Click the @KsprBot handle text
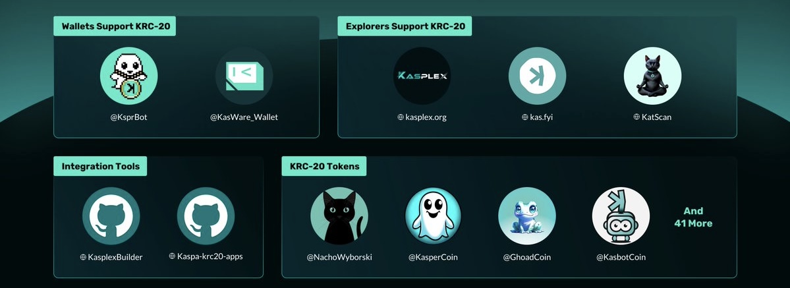 [x=129, y=117]
